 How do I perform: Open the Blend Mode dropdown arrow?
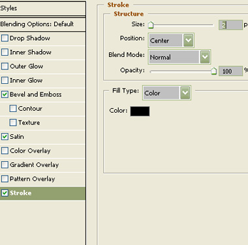click(205, 57)
